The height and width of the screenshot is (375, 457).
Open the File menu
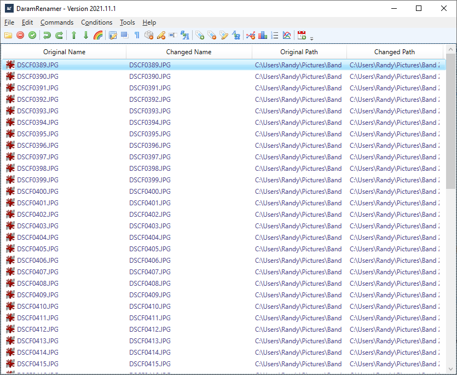point(9,22)
